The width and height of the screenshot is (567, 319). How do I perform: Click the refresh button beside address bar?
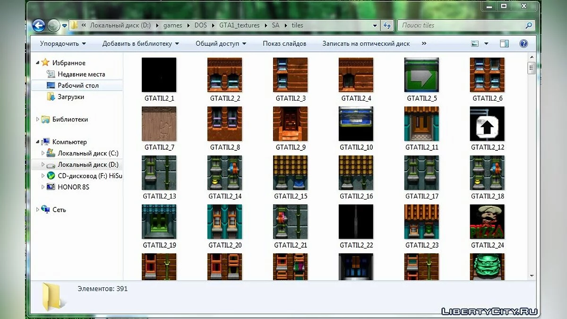[x=387, y=26]
